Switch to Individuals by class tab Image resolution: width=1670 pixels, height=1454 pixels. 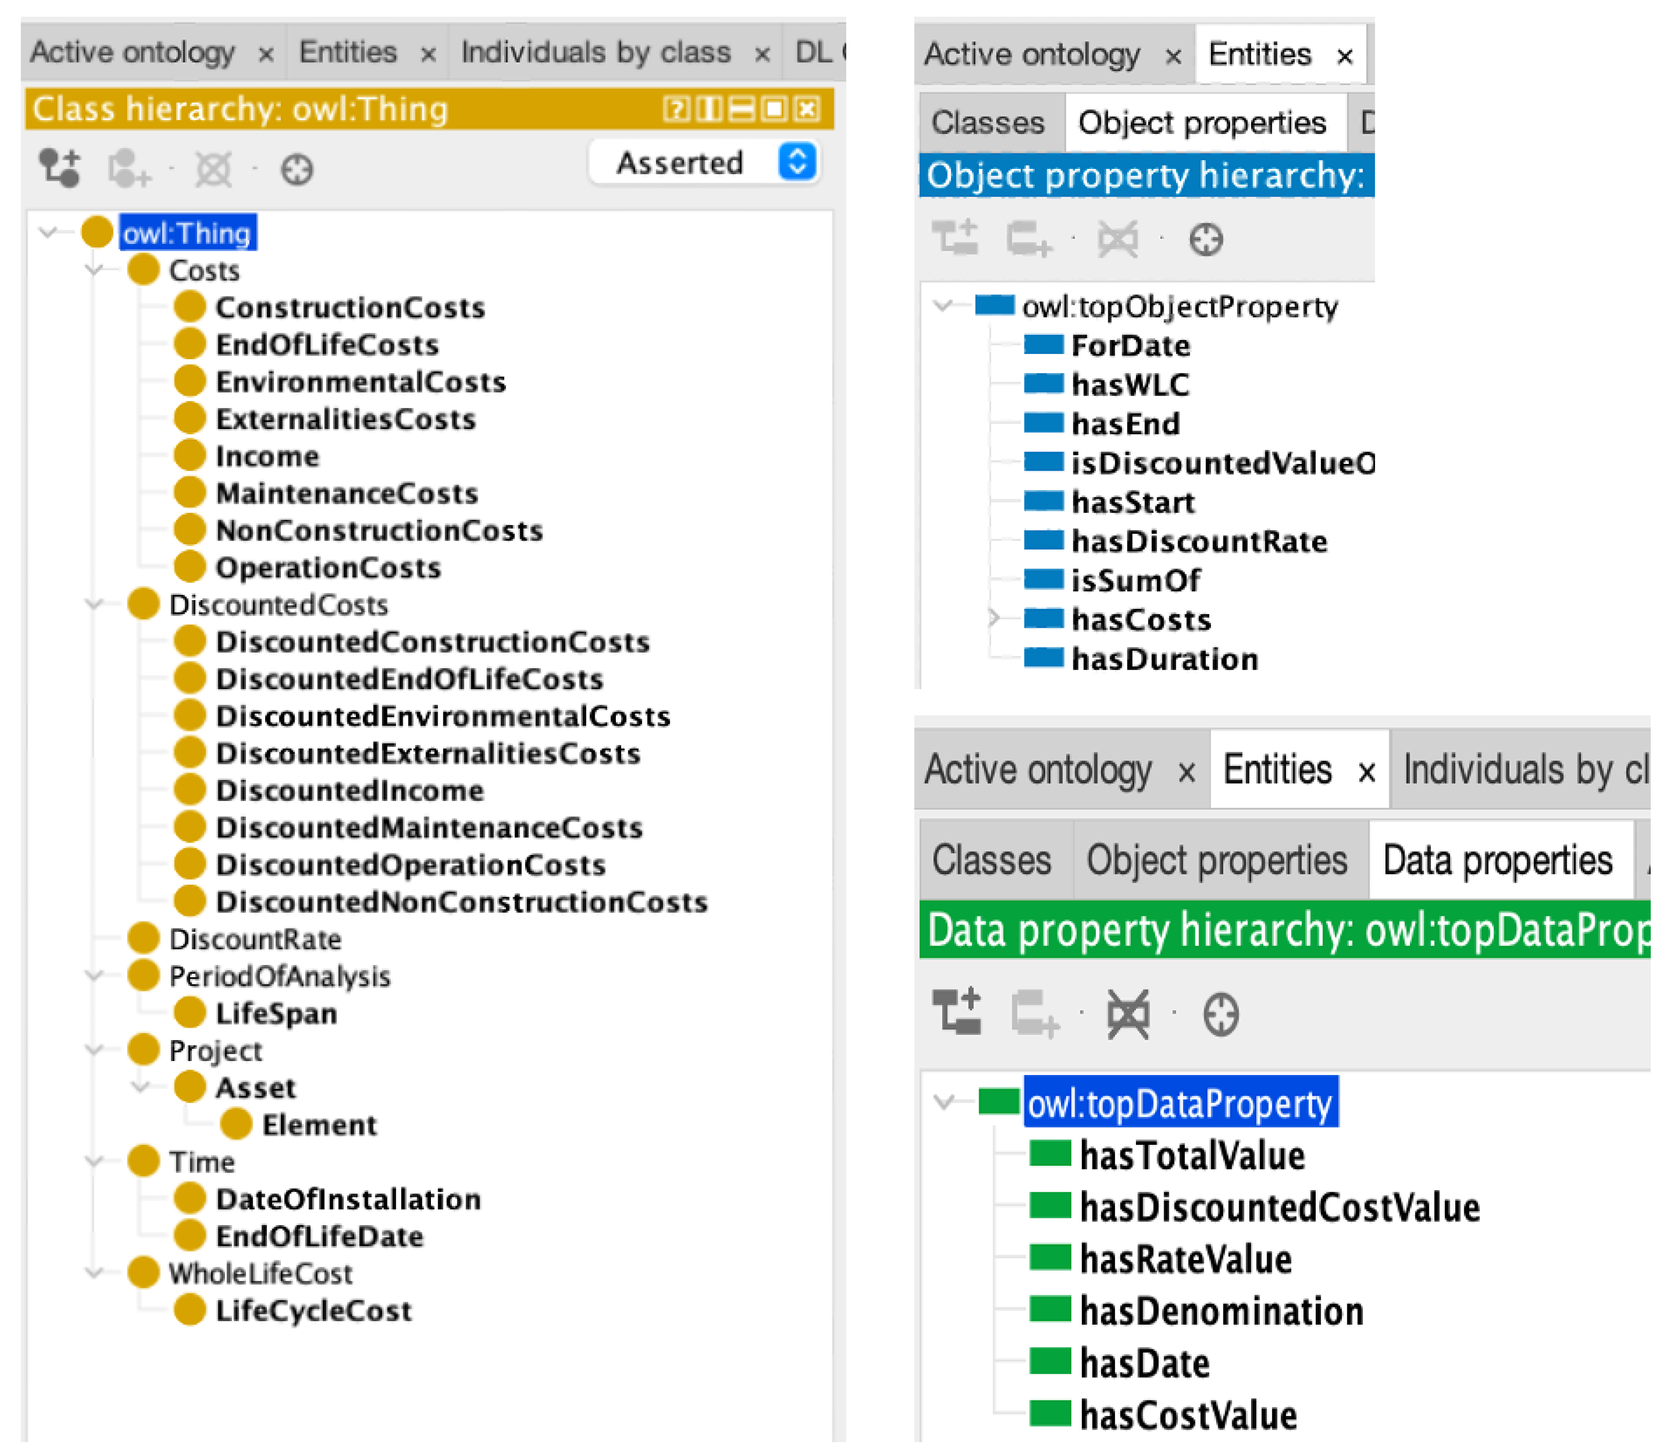click(596, 53)
